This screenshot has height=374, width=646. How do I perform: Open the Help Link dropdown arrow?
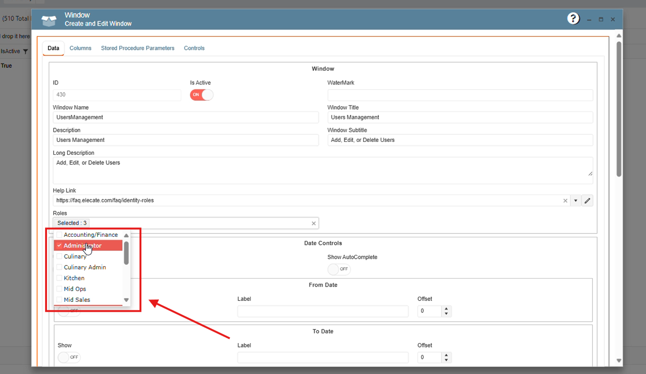[575, 201]
